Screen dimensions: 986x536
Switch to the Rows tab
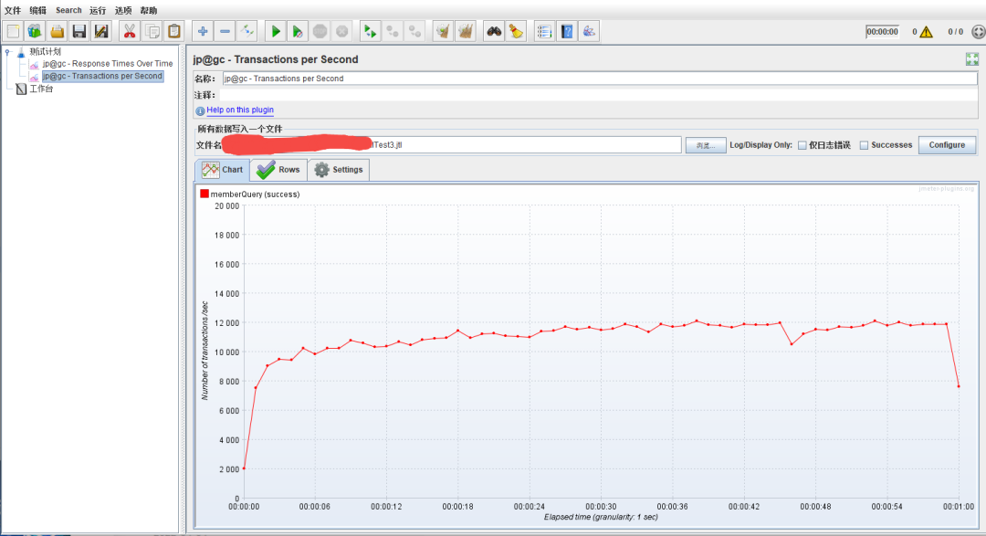coord(278,170)
